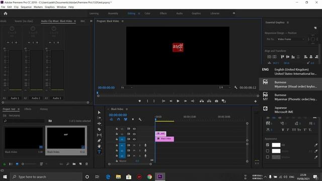This screenshot has height=181, width=322.
Task: Open the Graphics menu
Action: [x=50, y=7]
